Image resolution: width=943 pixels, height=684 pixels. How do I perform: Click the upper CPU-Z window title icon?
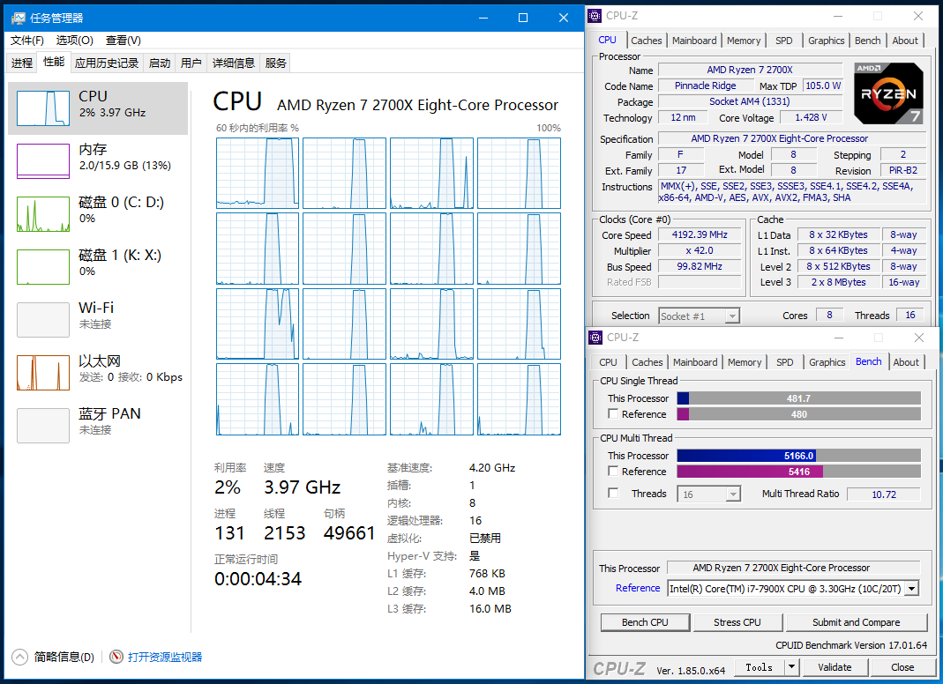(x=595, y=16)
